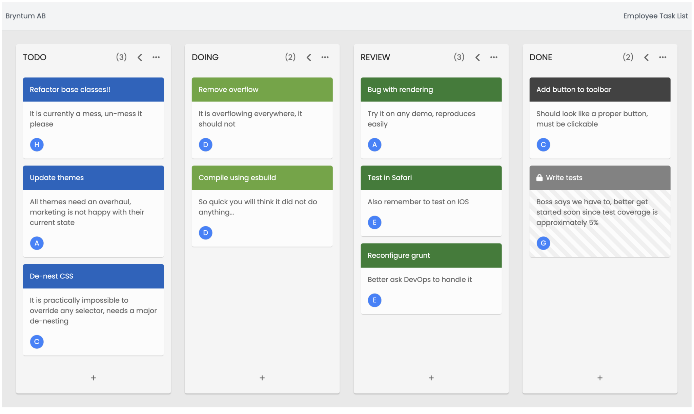Select the Add button to toolbar card header
Image resolution: width=694 pixels, height=414 pixels.
(x=600, y=90)
